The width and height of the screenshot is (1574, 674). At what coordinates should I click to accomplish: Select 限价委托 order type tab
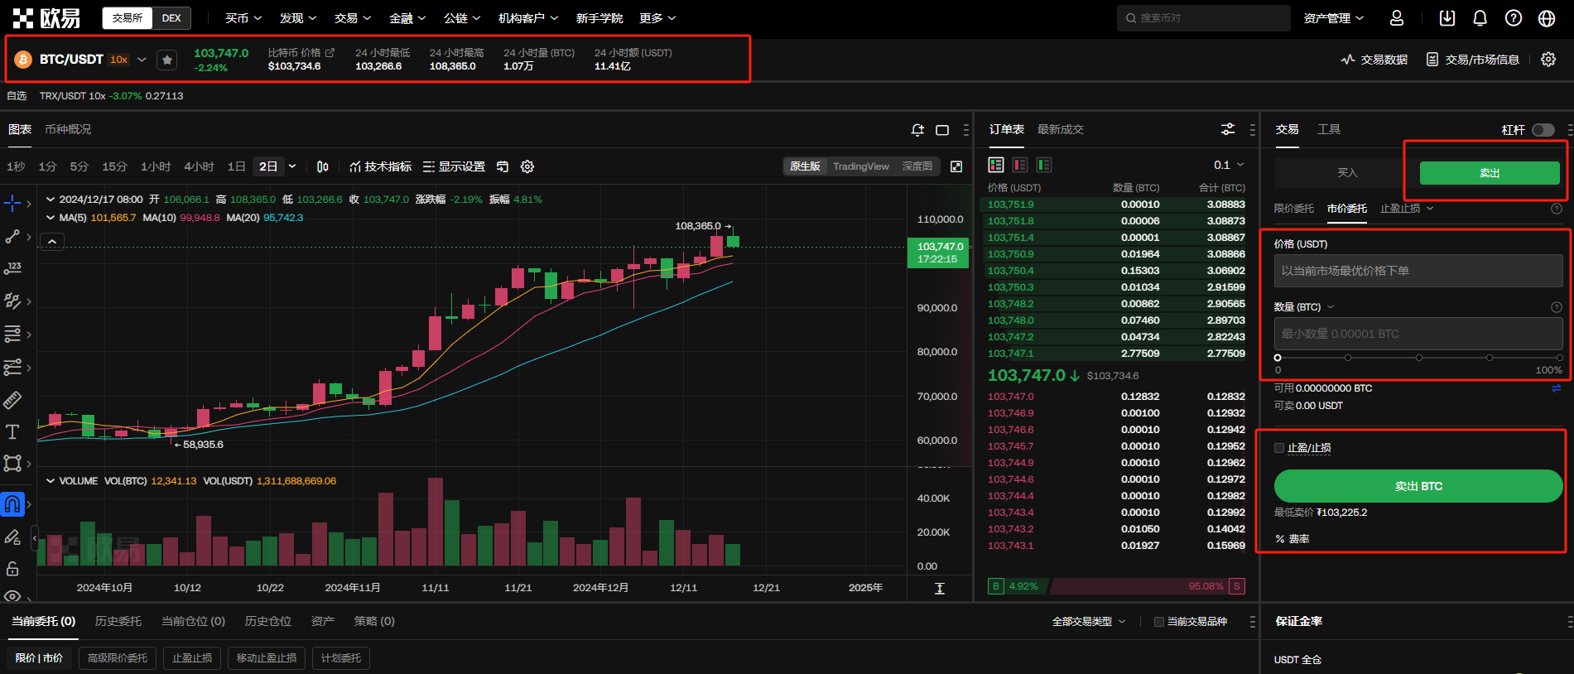point(1294,209)
